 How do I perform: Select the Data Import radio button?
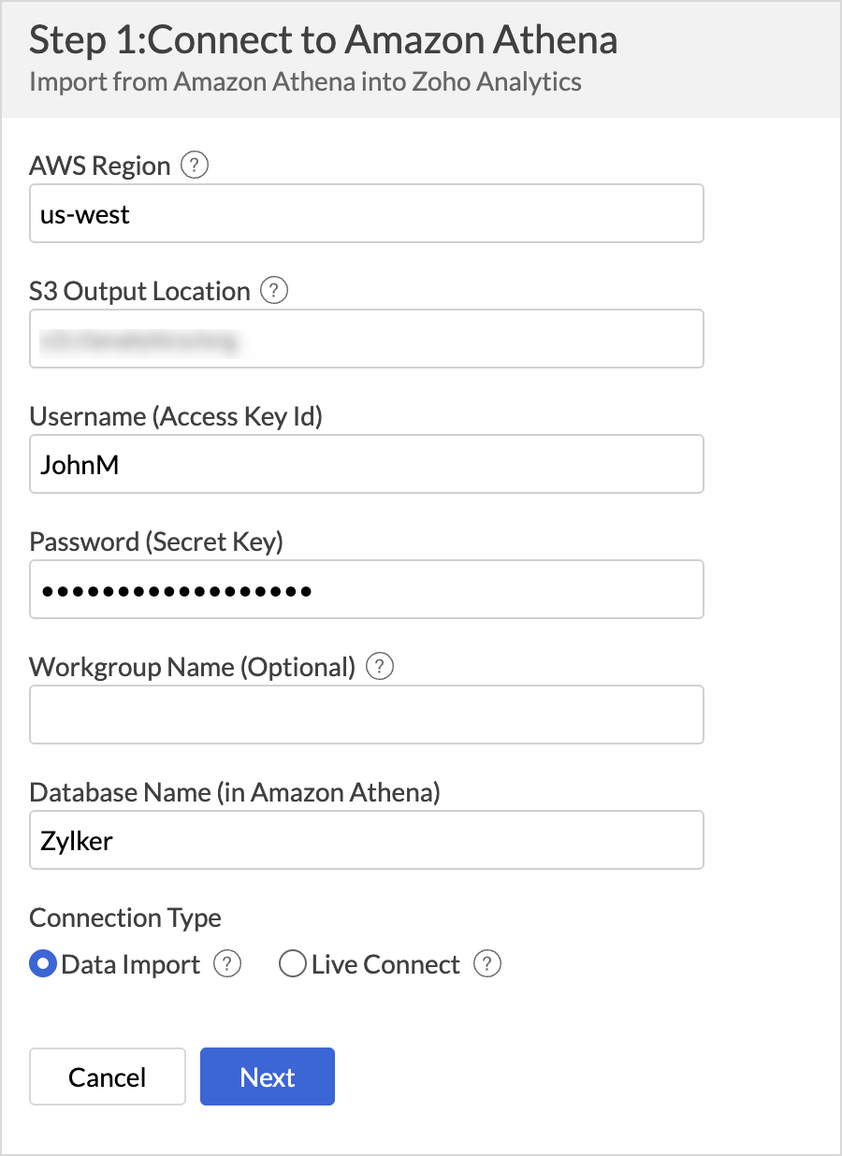coord(44,964)
